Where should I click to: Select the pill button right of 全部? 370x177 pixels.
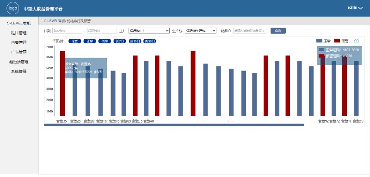click(x=90, y=41)
